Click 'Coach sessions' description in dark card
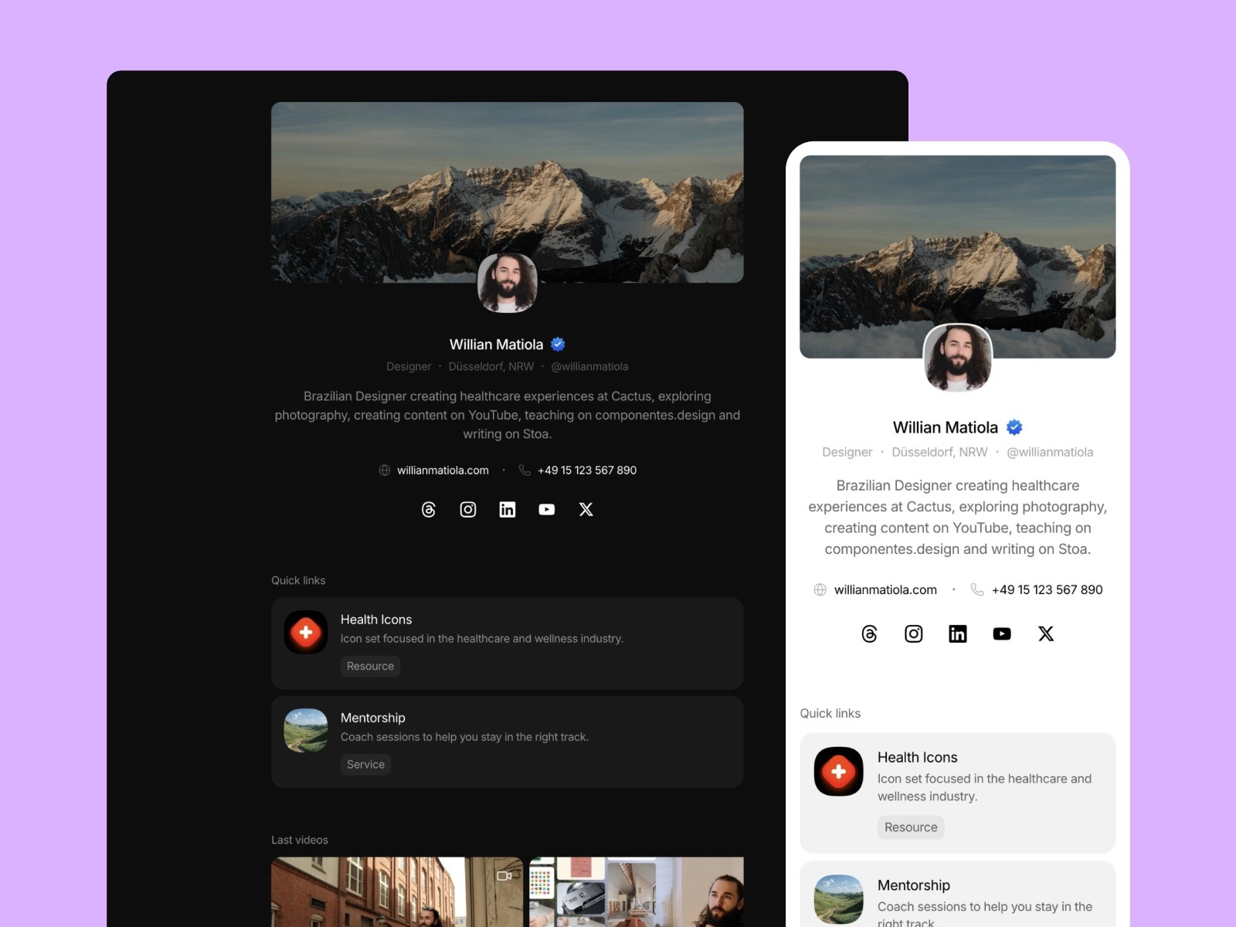The height and width of the screenshot is (927, 1236). pos(464,737)
